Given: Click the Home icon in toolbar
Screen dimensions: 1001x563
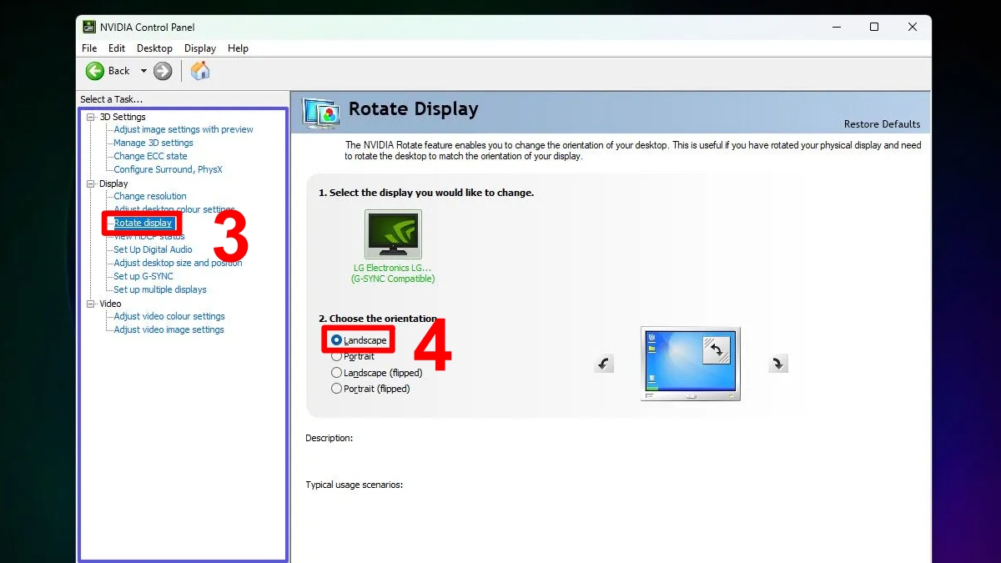Looking at the screenshot, I should point(200,71).
